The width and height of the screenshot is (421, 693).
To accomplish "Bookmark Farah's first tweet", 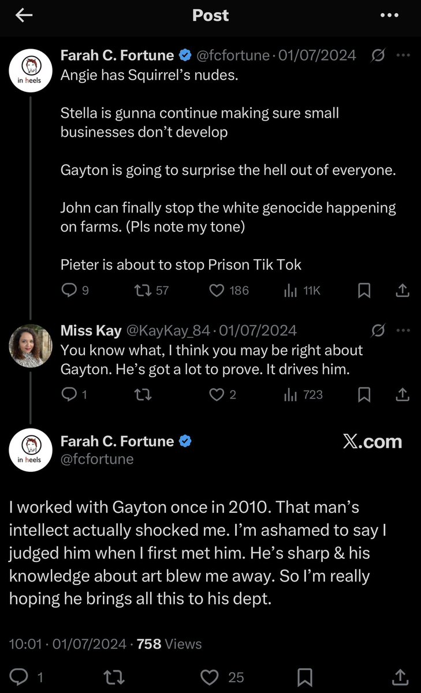I will (x=364, y=290).
